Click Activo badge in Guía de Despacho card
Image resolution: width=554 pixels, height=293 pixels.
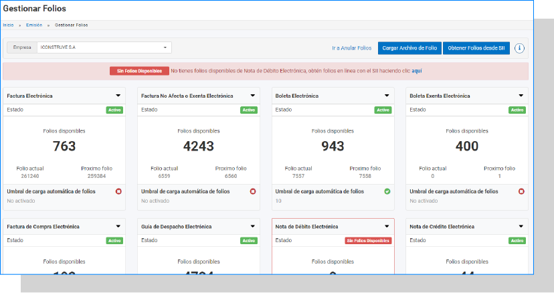pos(249,241)
